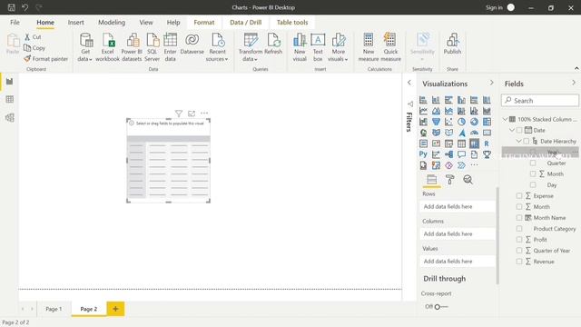Switch to Page 1 tab

(54, 309)
